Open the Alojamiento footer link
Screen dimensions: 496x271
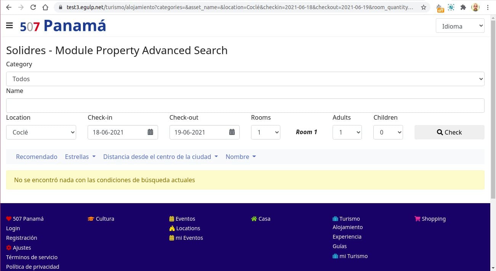[347, 227]
